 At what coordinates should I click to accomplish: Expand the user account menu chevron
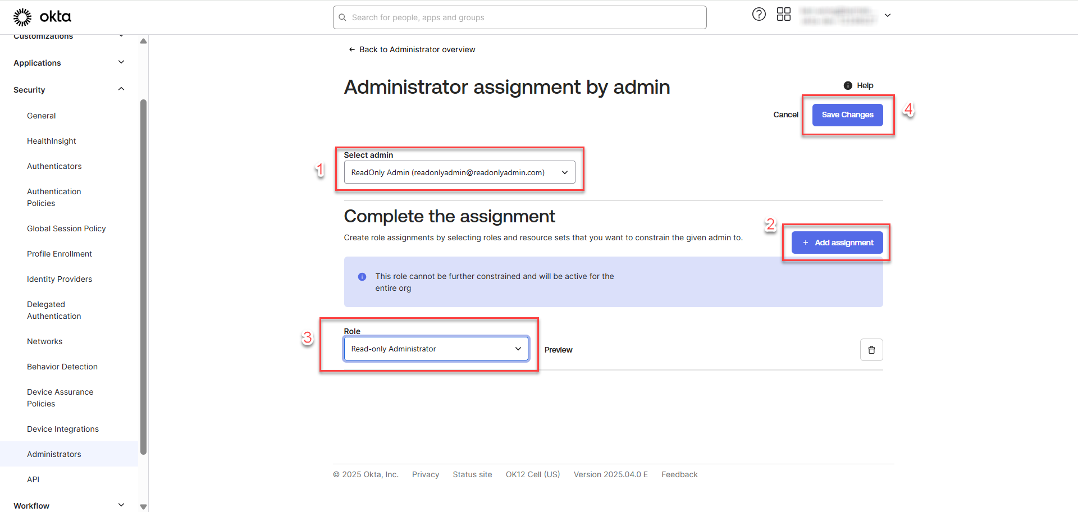[888, 16]
